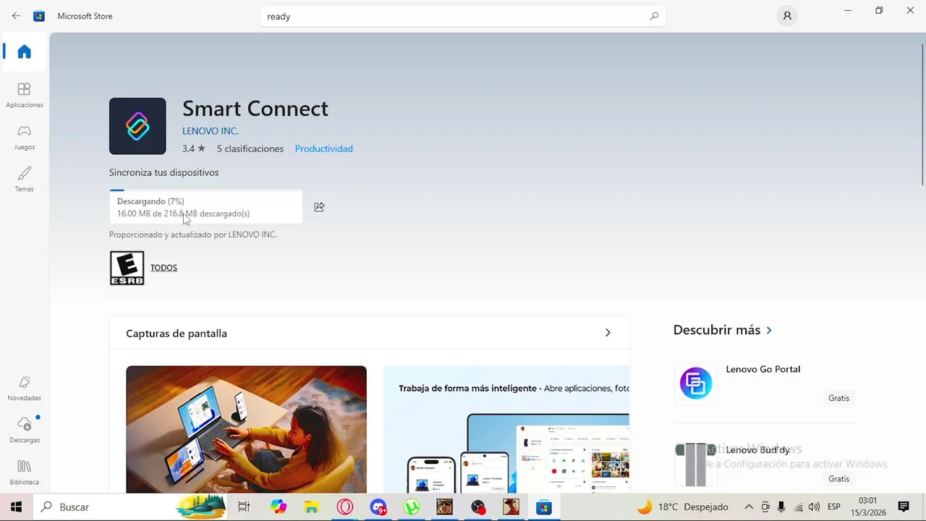Screen dimensions: 926x521
Task: Click Gratis button for Lenovo Go Portal
Action: [838, 398]
